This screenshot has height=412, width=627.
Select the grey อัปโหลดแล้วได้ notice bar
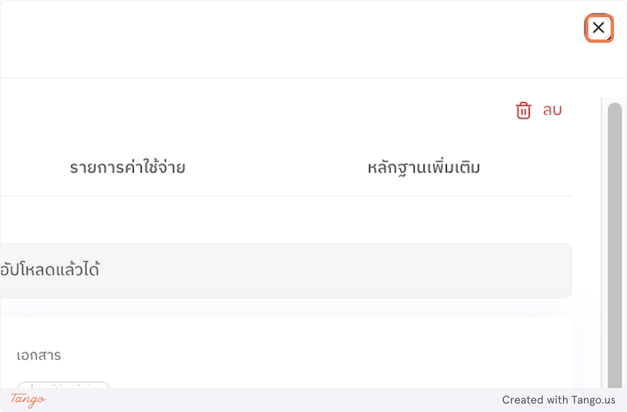[286, 270]
